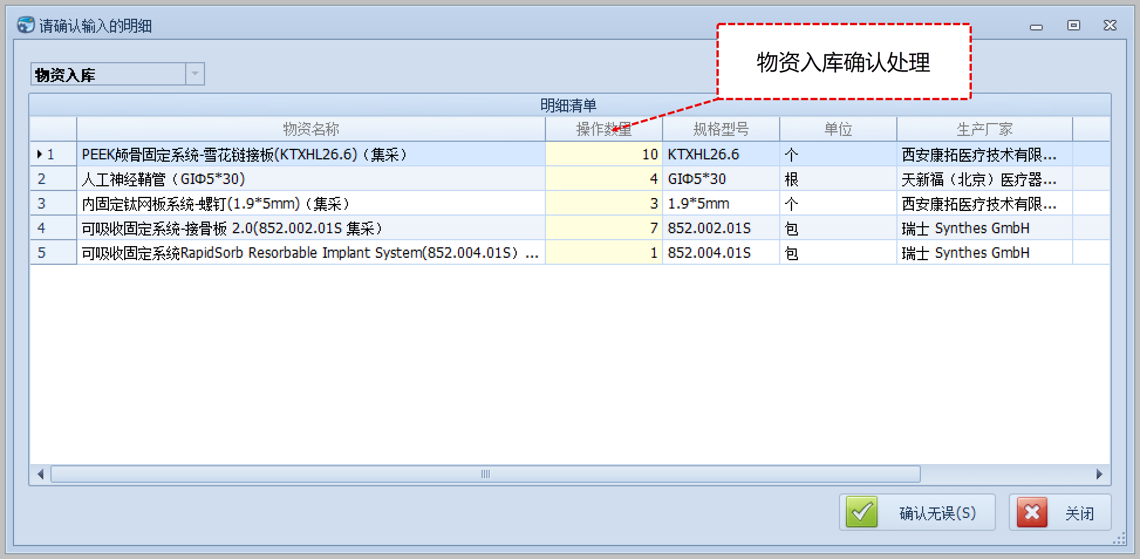Viewport: 1140px width, 559px height.
Task: Select row 2 indicator cell
Action: tap(53, 179)
